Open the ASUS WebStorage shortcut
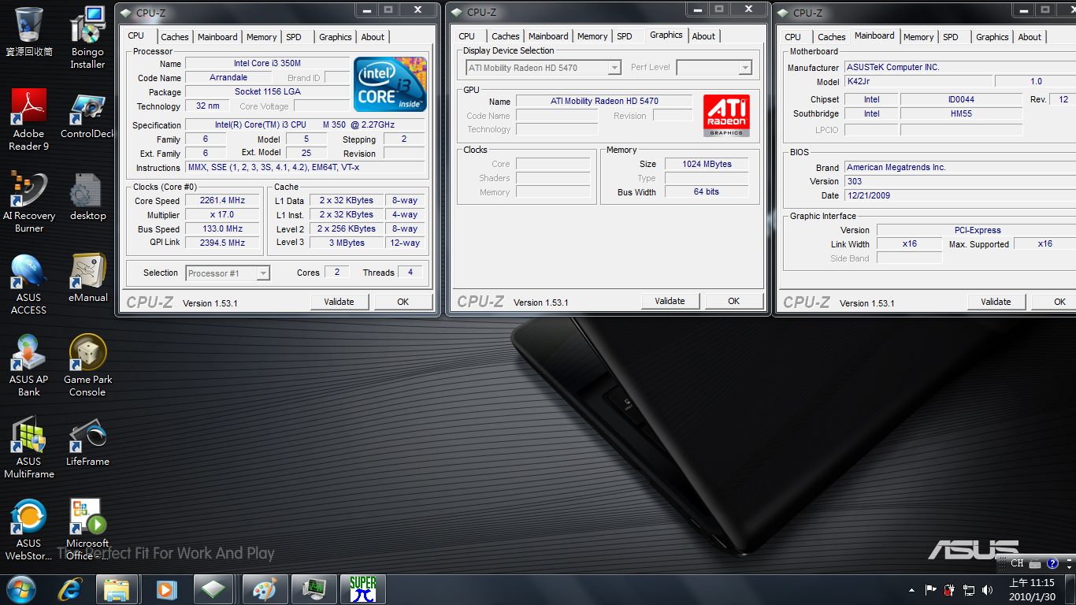The width and height of the screenshot is (1076, 605). point(29,529)
